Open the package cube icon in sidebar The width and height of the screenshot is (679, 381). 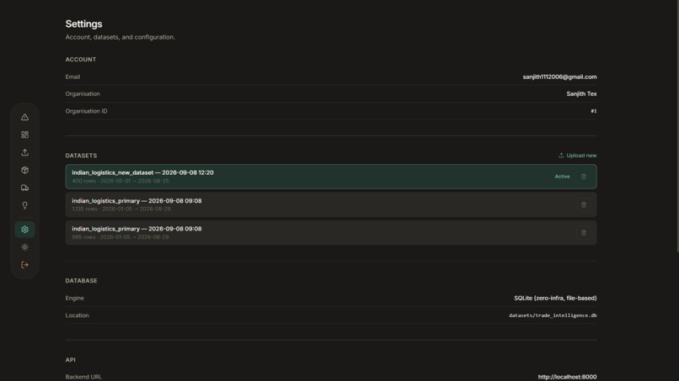(x=24, y=170)
